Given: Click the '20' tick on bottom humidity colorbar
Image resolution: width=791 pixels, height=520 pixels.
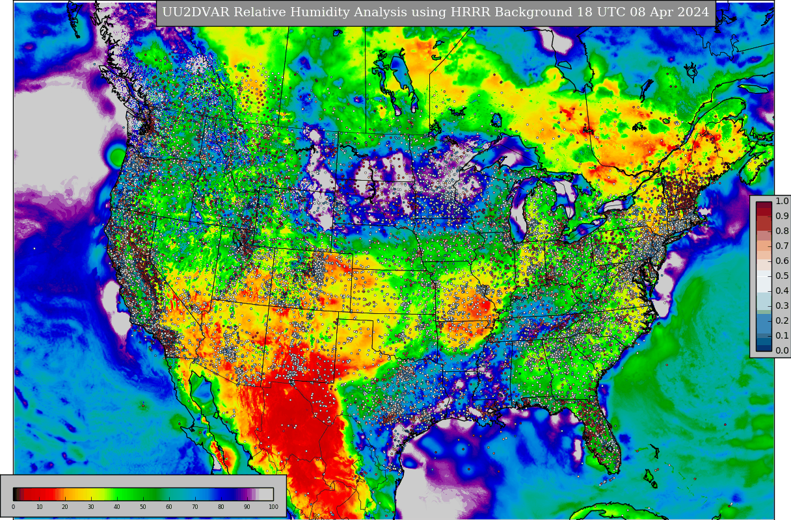Looking at the screenshot, I should (x=64, y=507).
